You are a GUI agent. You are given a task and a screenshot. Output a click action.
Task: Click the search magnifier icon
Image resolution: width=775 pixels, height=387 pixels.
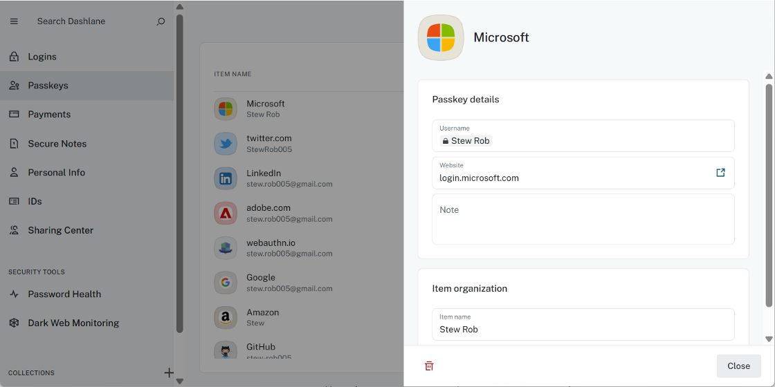tap(161, 21)
